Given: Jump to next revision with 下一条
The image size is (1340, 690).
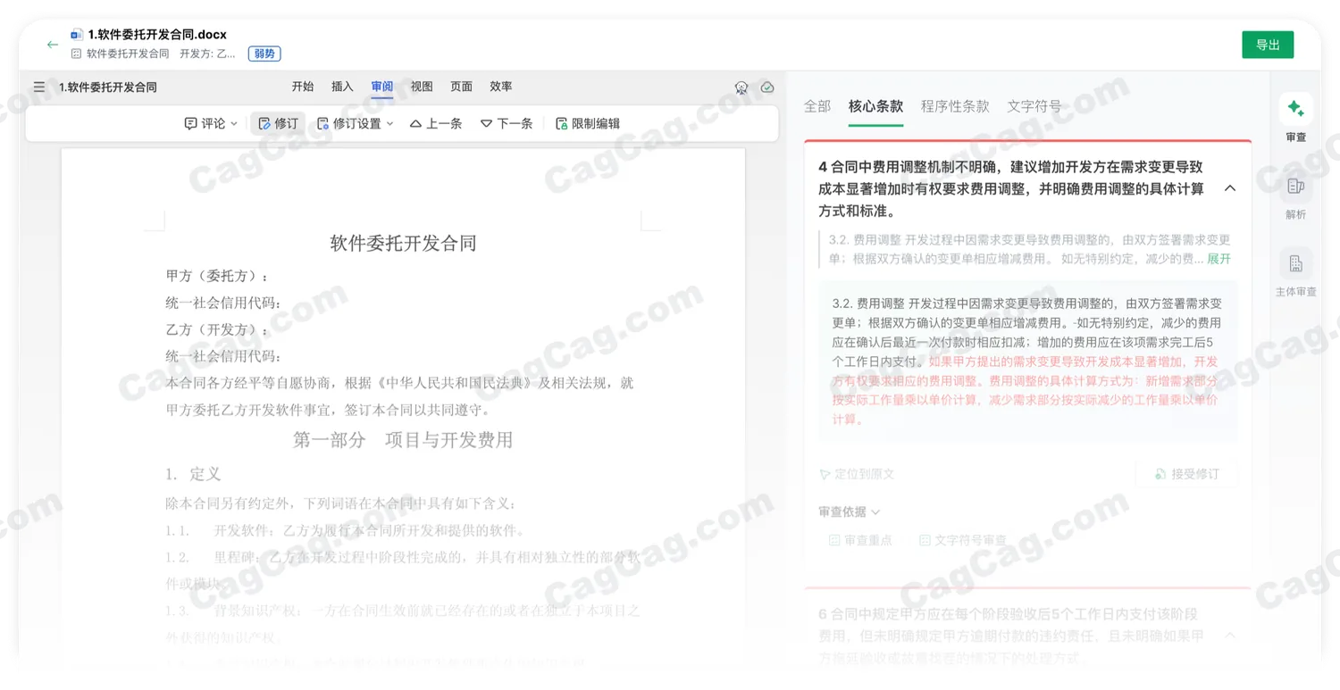Looking at the screenshot, I should coord(507,124).
